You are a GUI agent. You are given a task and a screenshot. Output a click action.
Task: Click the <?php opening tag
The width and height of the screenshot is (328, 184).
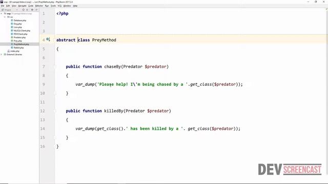point(63,13)
